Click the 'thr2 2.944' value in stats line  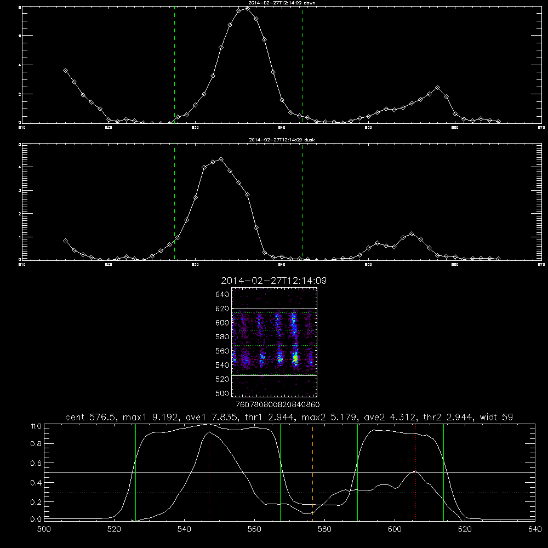[448, 417]
